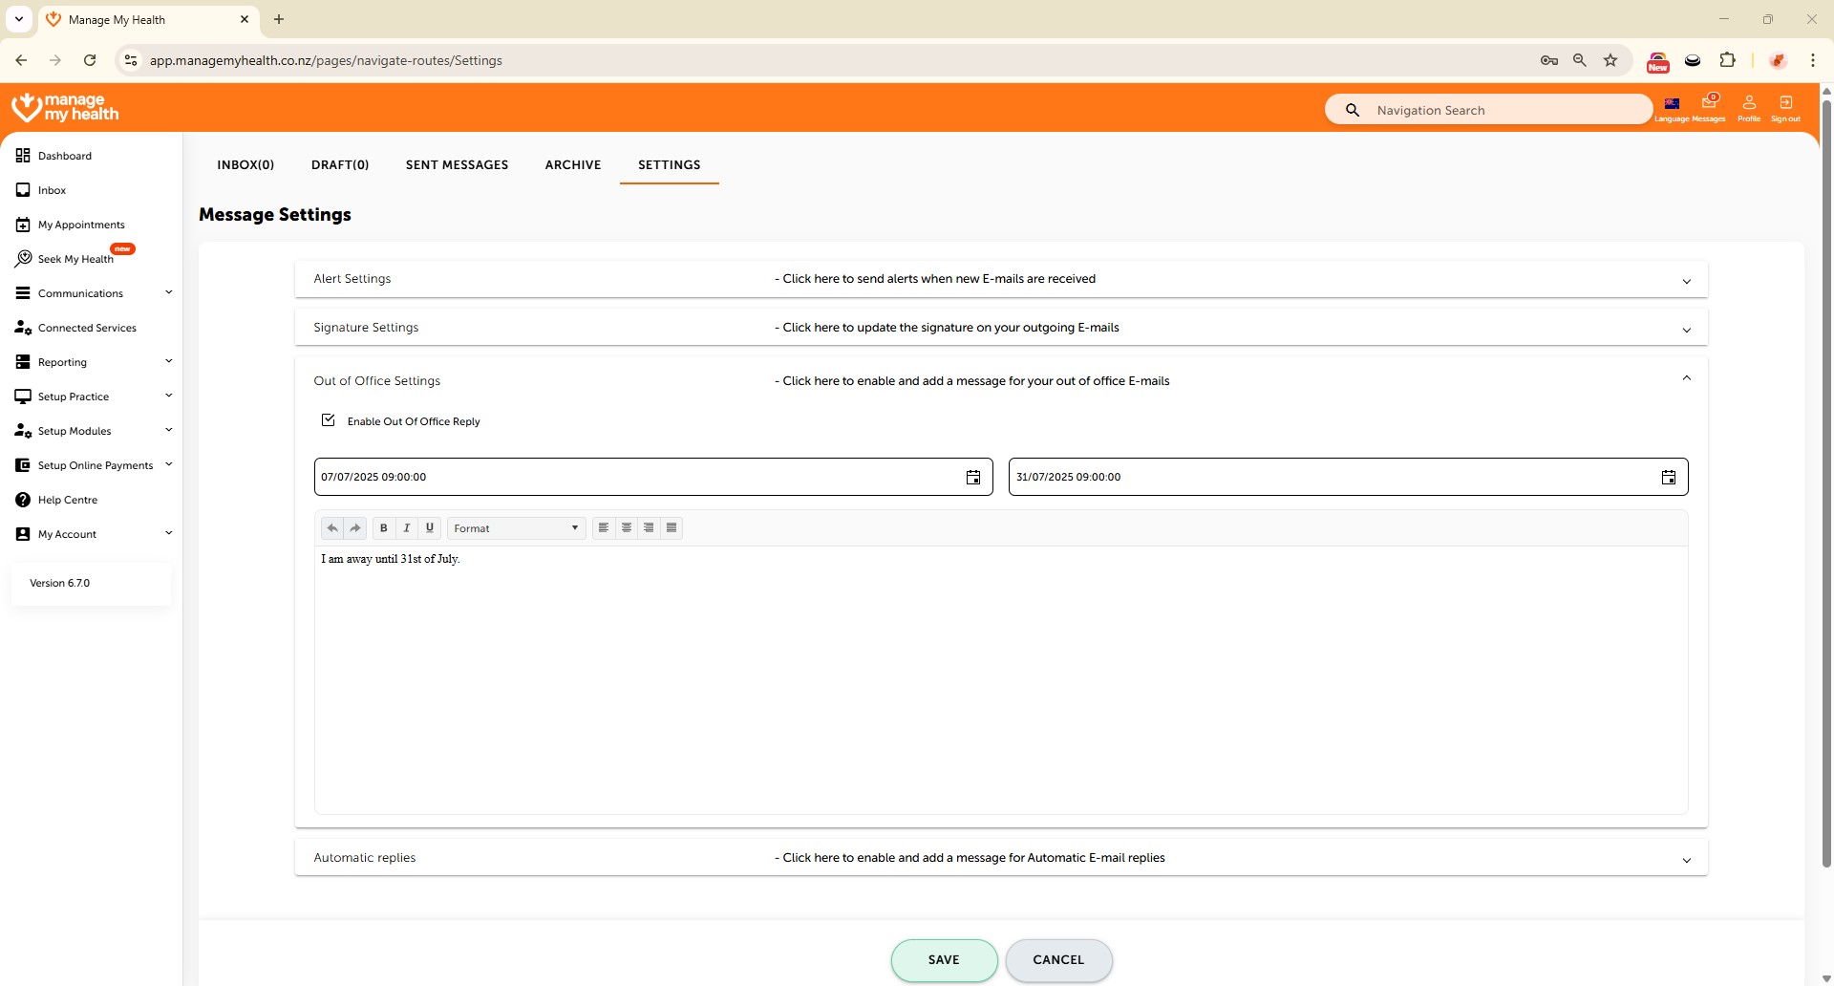The height and width of the screenshot is (986, 1834).
Task: Click the Navigation Search field
Action: tap(1500, 110)
